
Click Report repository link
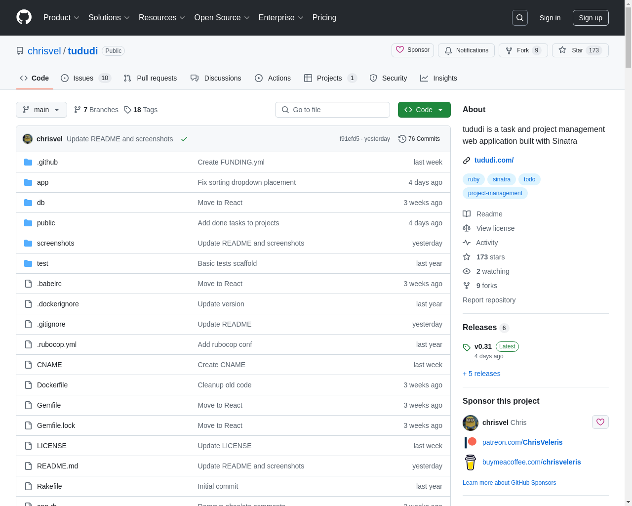[x=489, y=300]
